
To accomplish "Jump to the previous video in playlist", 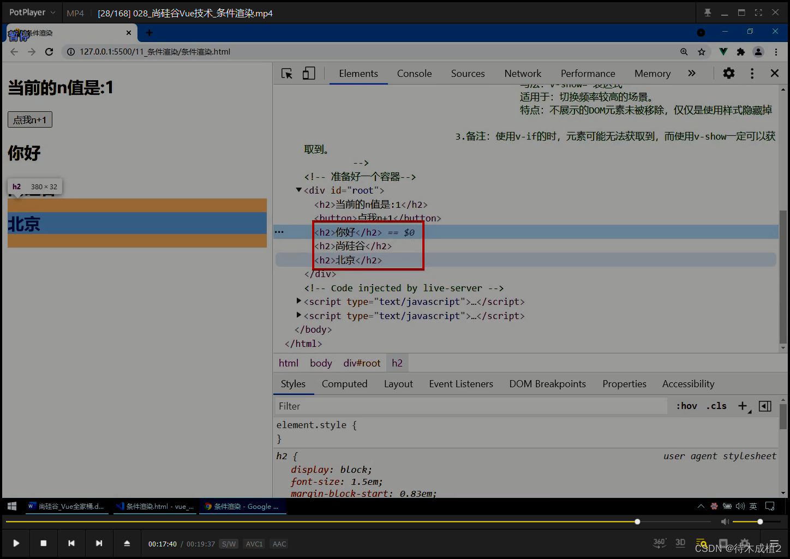I will point(71,543).
